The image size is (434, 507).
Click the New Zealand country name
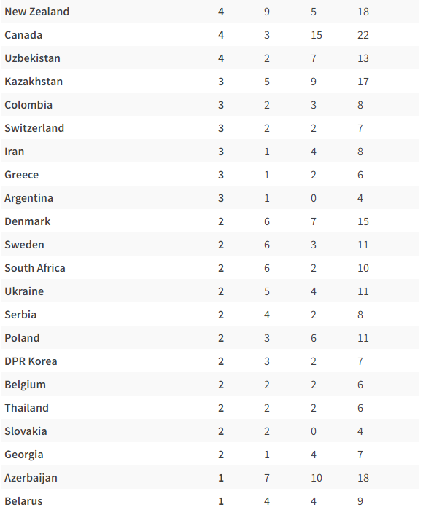(x=37, y=12)
